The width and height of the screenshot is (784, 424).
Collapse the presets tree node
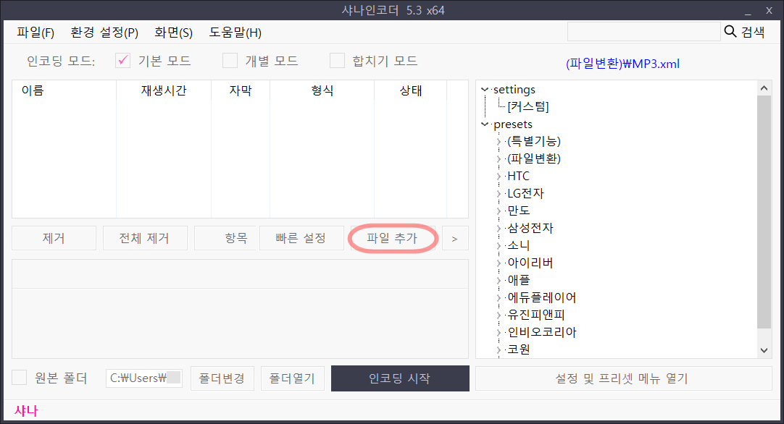click(x=485, y=124)
